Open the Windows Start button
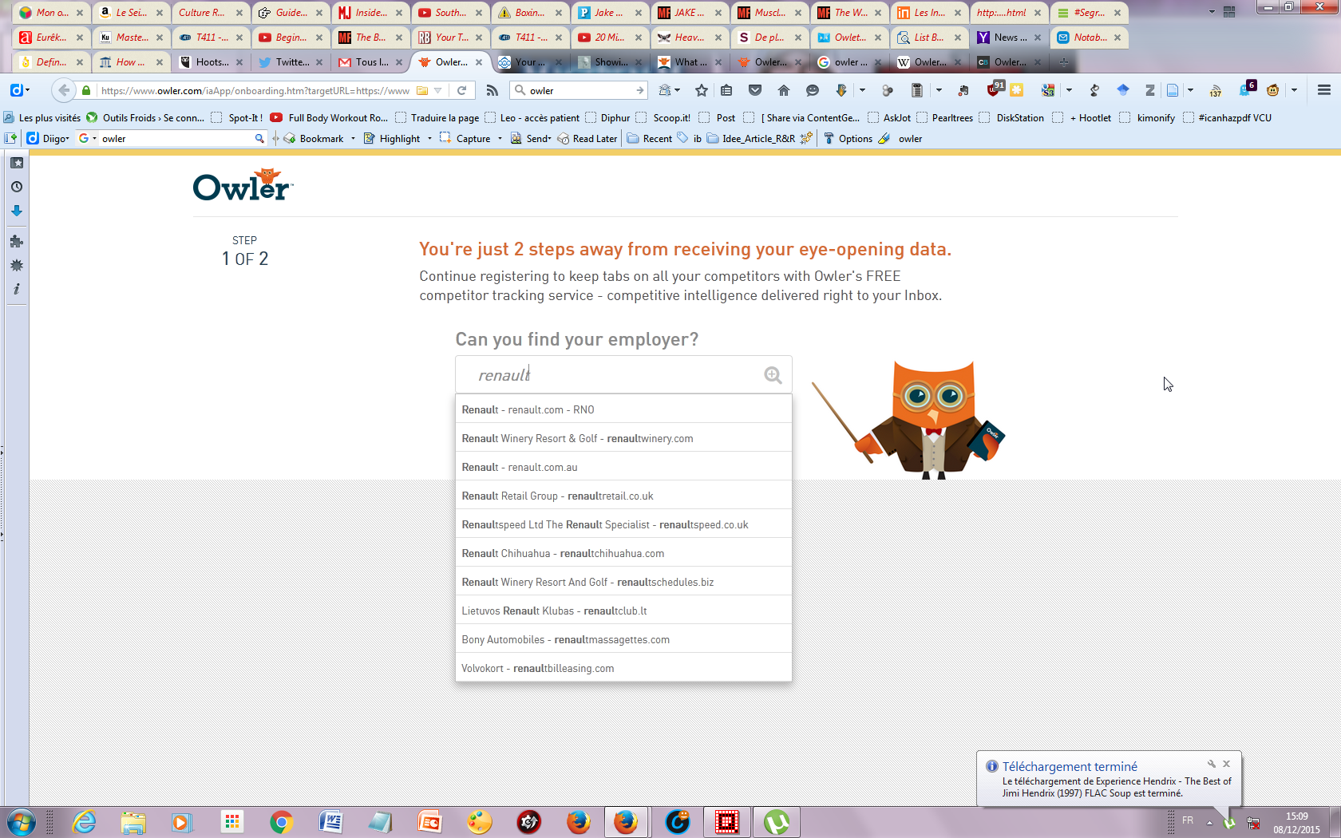This screenshot has width=1341, height=838. click(x=20, y=821)
